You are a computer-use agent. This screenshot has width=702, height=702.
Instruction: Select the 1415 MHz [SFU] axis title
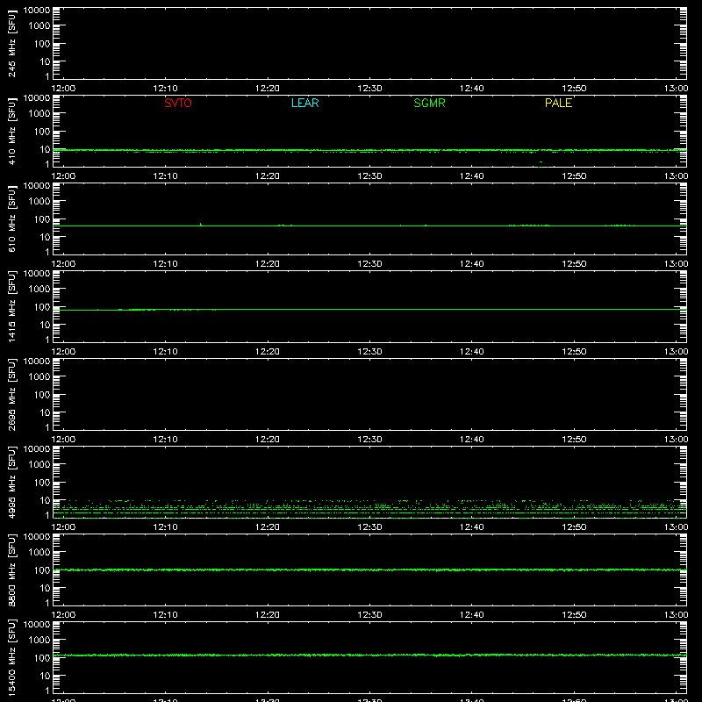pyautogui.click(x=12, y=306)
